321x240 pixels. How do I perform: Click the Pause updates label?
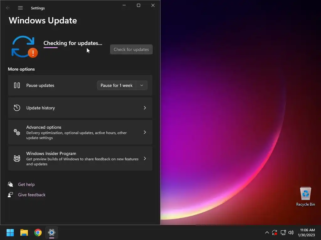point(40,85)
